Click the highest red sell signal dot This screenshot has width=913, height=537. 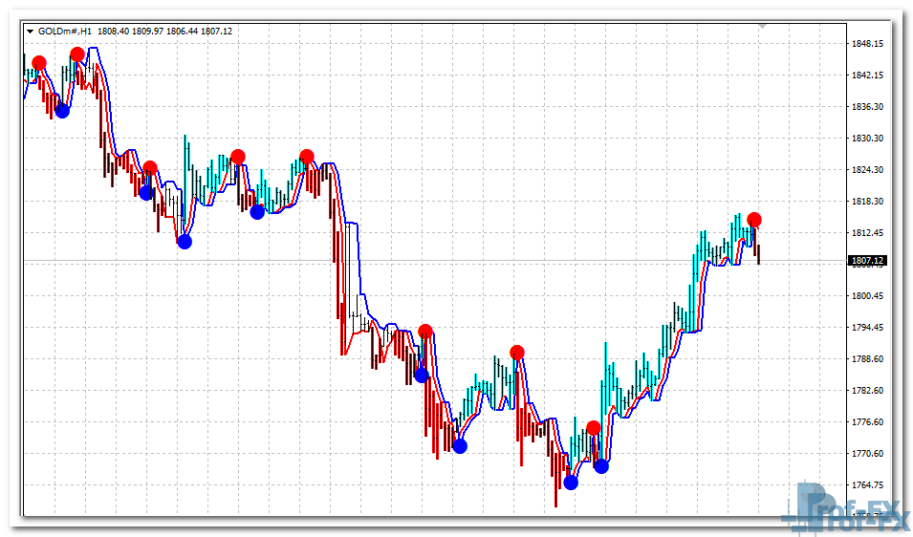pos(77,54)
